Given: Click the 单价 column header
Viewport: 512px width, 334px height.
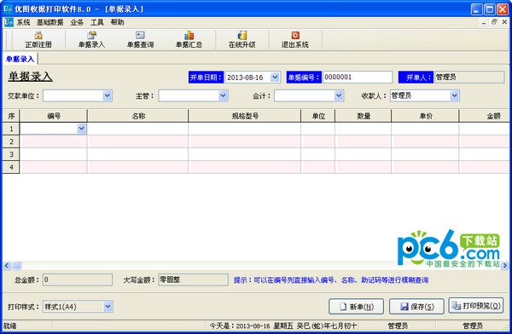Looking at the screenshot, I should tap(425, 116).
